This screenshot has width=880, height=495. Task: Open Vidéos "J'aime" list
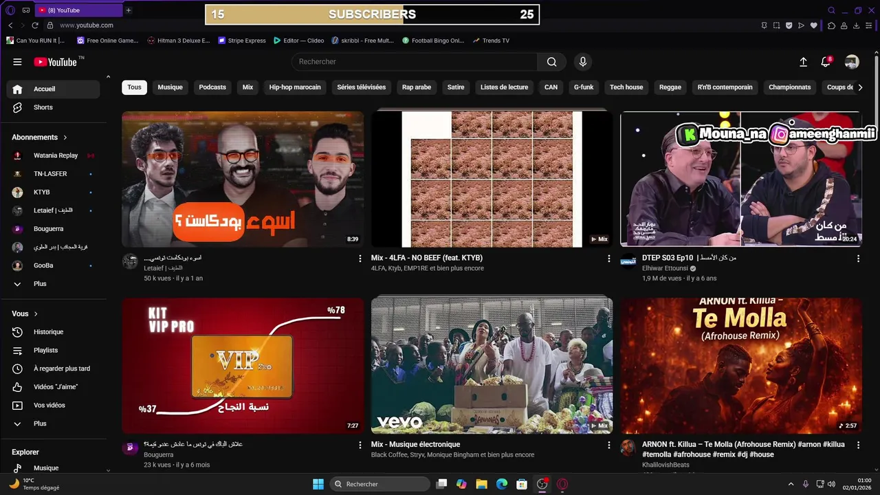pos(54,387)
